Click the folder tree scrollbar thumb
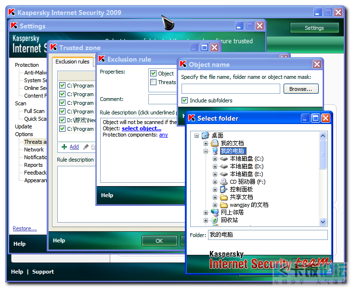This screenshot has height=288, width=351. tap(323, 154)
